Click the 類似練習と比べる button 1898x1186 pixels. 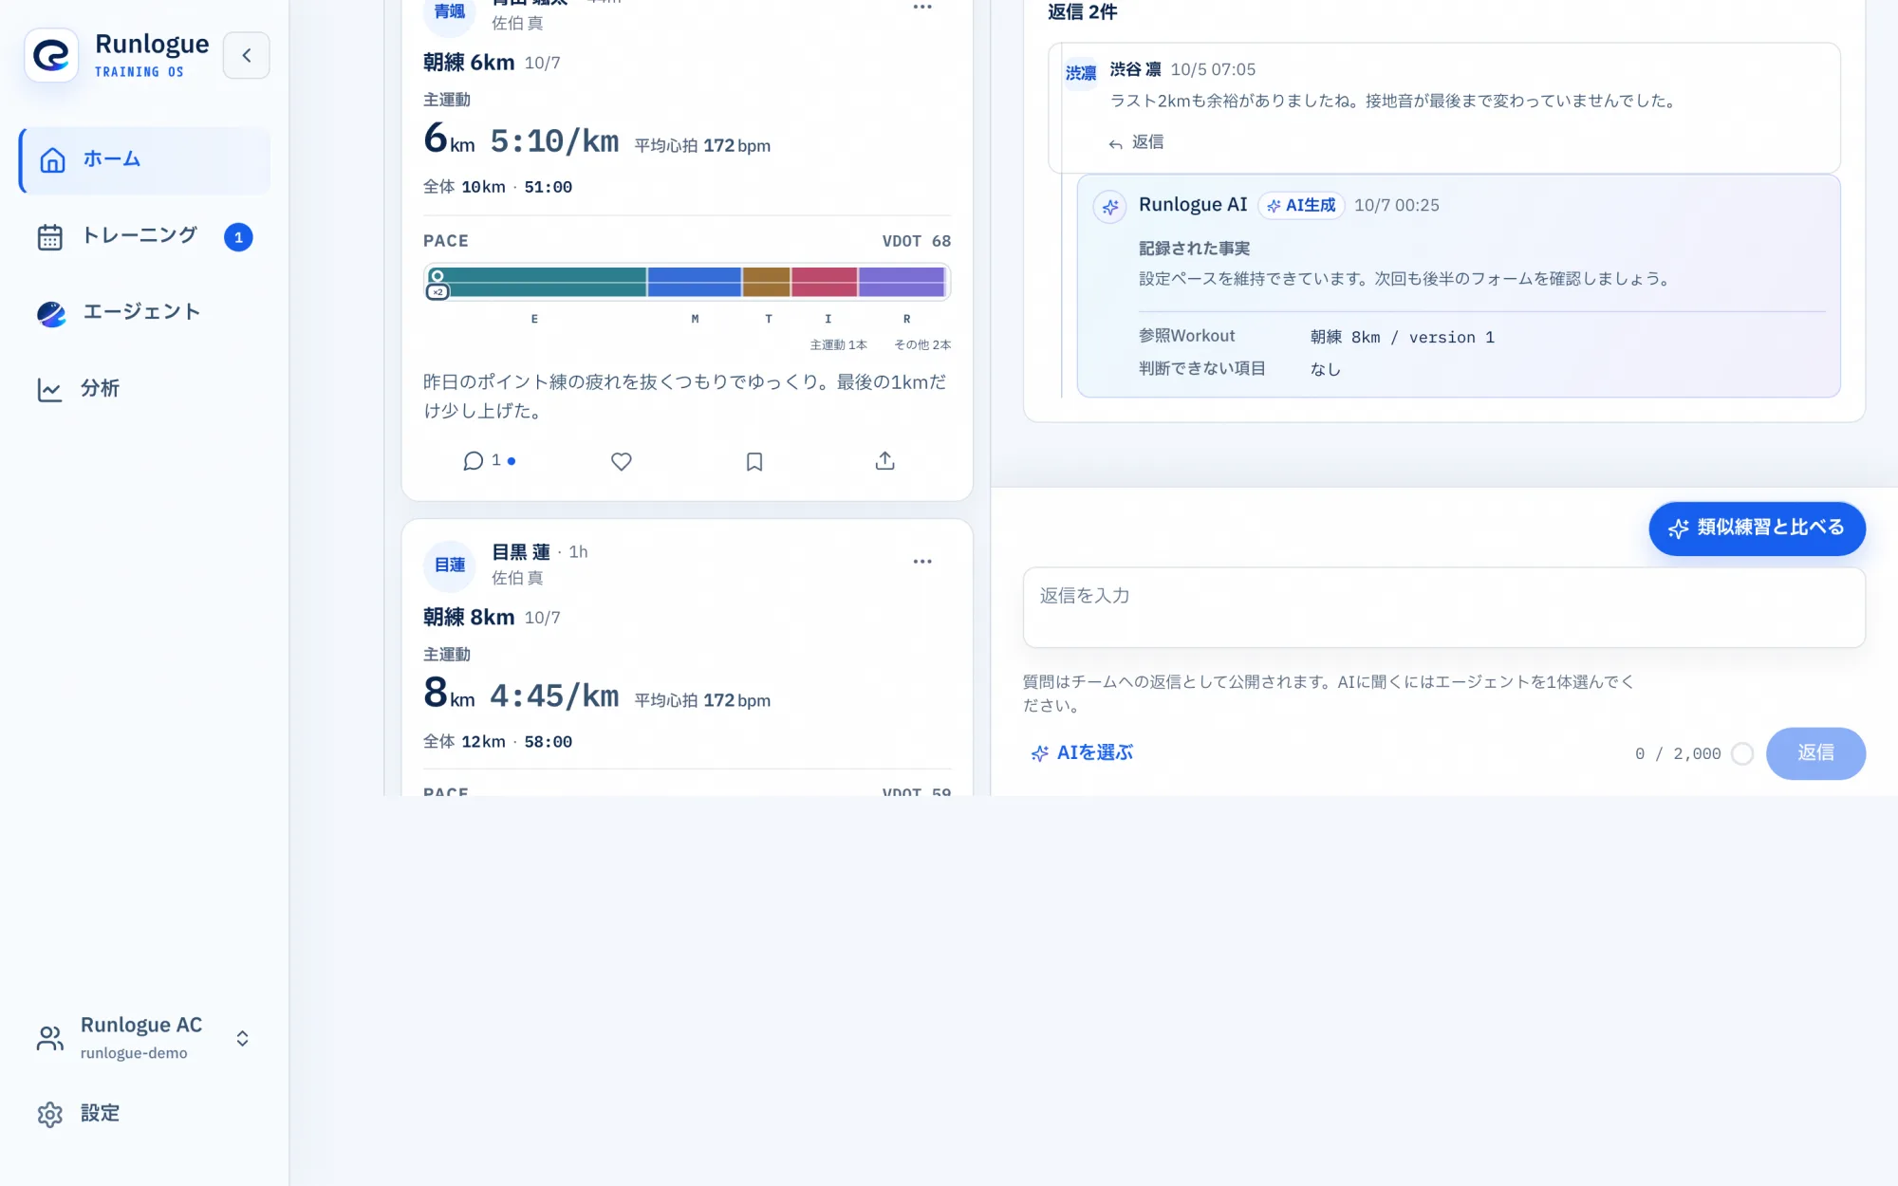(x=1758, y=528)
